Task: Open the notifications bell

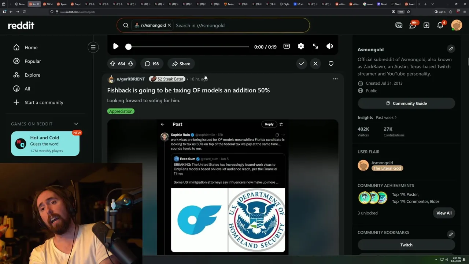Action: [x=440, y=25]
